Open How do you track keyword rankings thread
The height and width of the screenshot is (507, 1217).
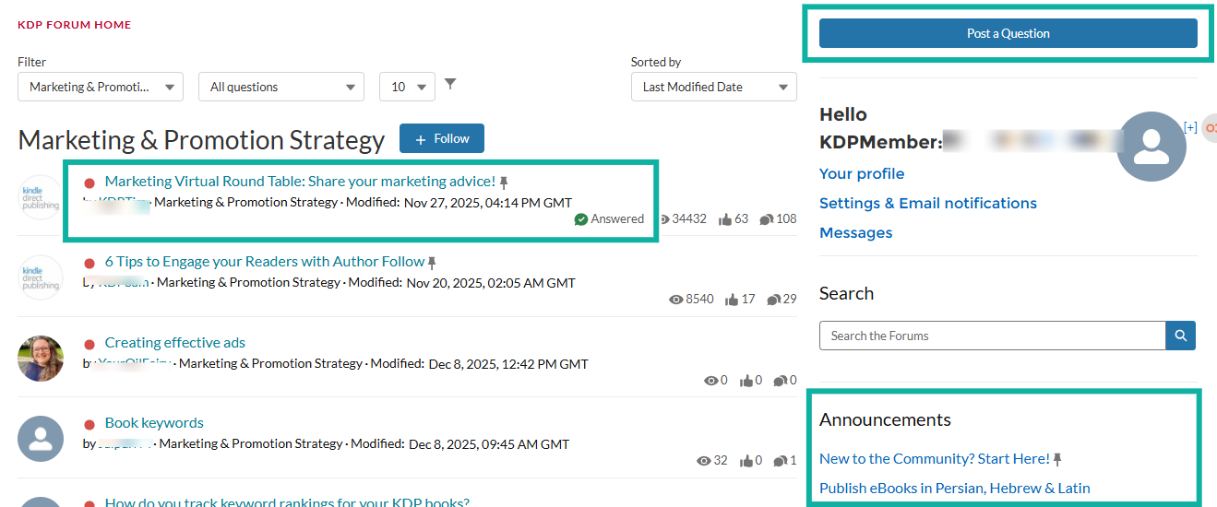click(287, 502)
